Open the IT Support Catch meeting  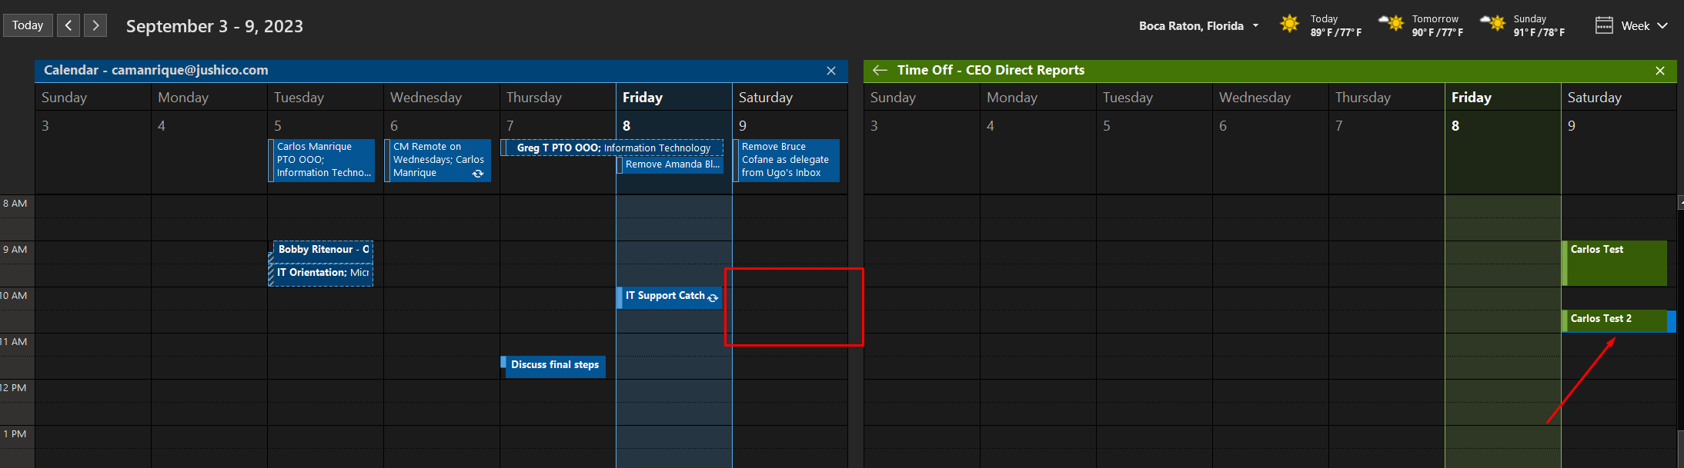[665, 297]
